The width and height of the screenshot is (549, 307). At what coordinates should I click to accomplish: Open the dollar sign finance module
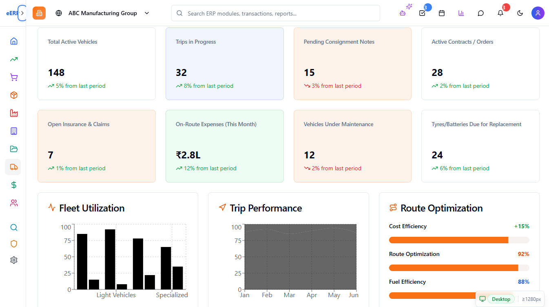pos(14,185)
